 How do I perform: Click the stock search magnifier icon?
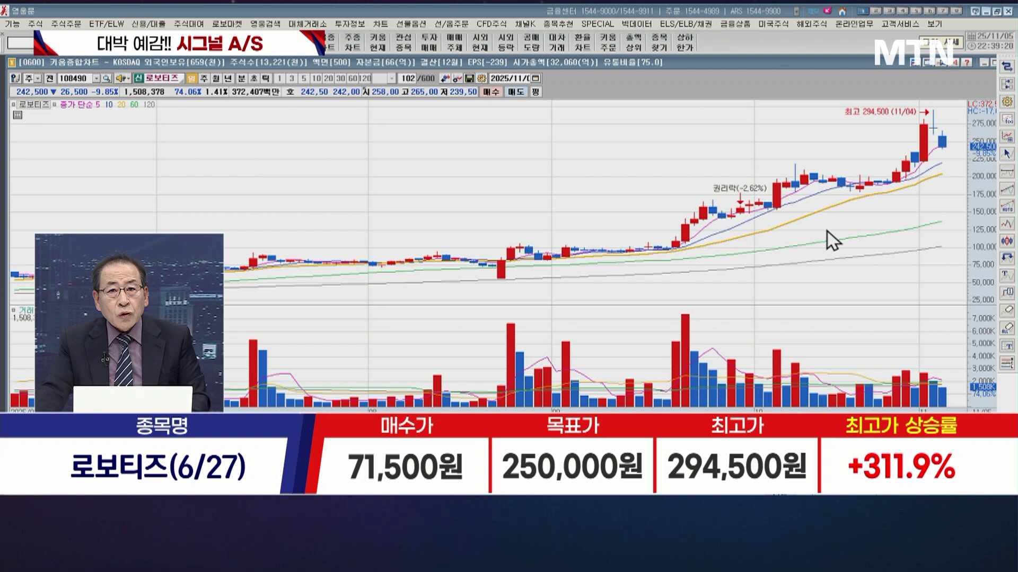[107, 78]
